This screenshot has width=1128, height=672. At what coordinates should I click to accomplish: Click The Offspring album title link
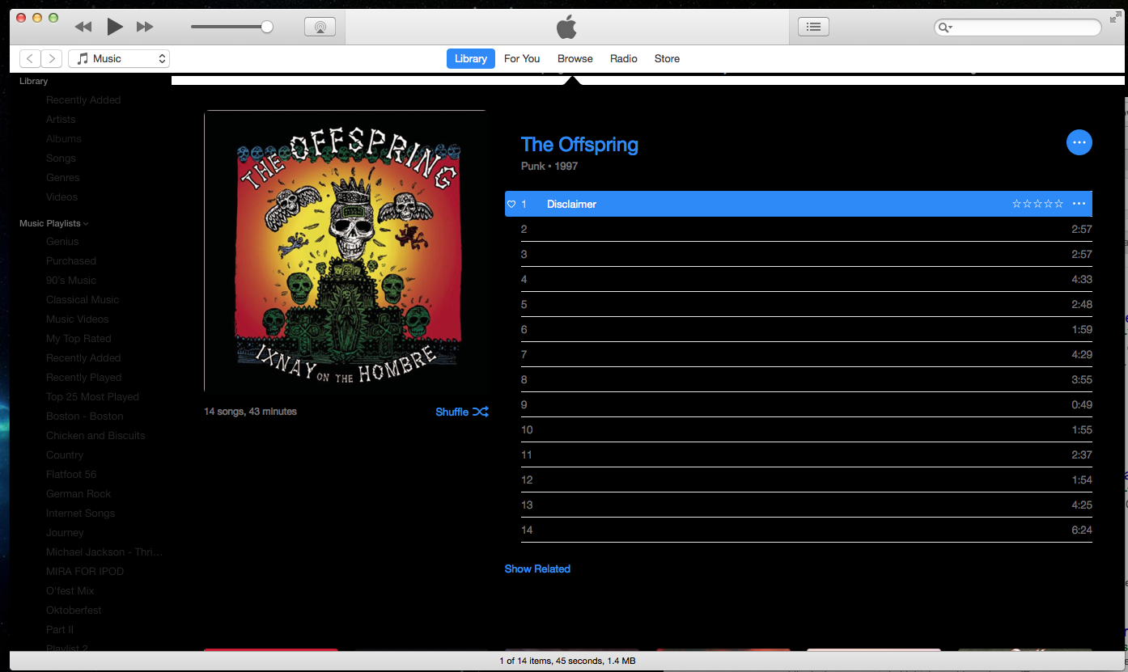pos(579,145)
